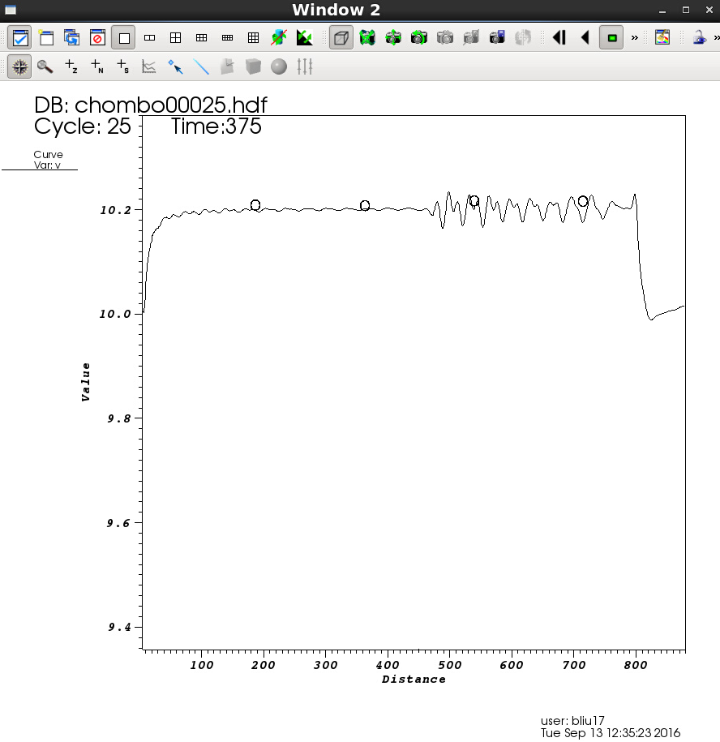
Task: Click the Cycle: 25 annotation
Action: pos(83,127)
